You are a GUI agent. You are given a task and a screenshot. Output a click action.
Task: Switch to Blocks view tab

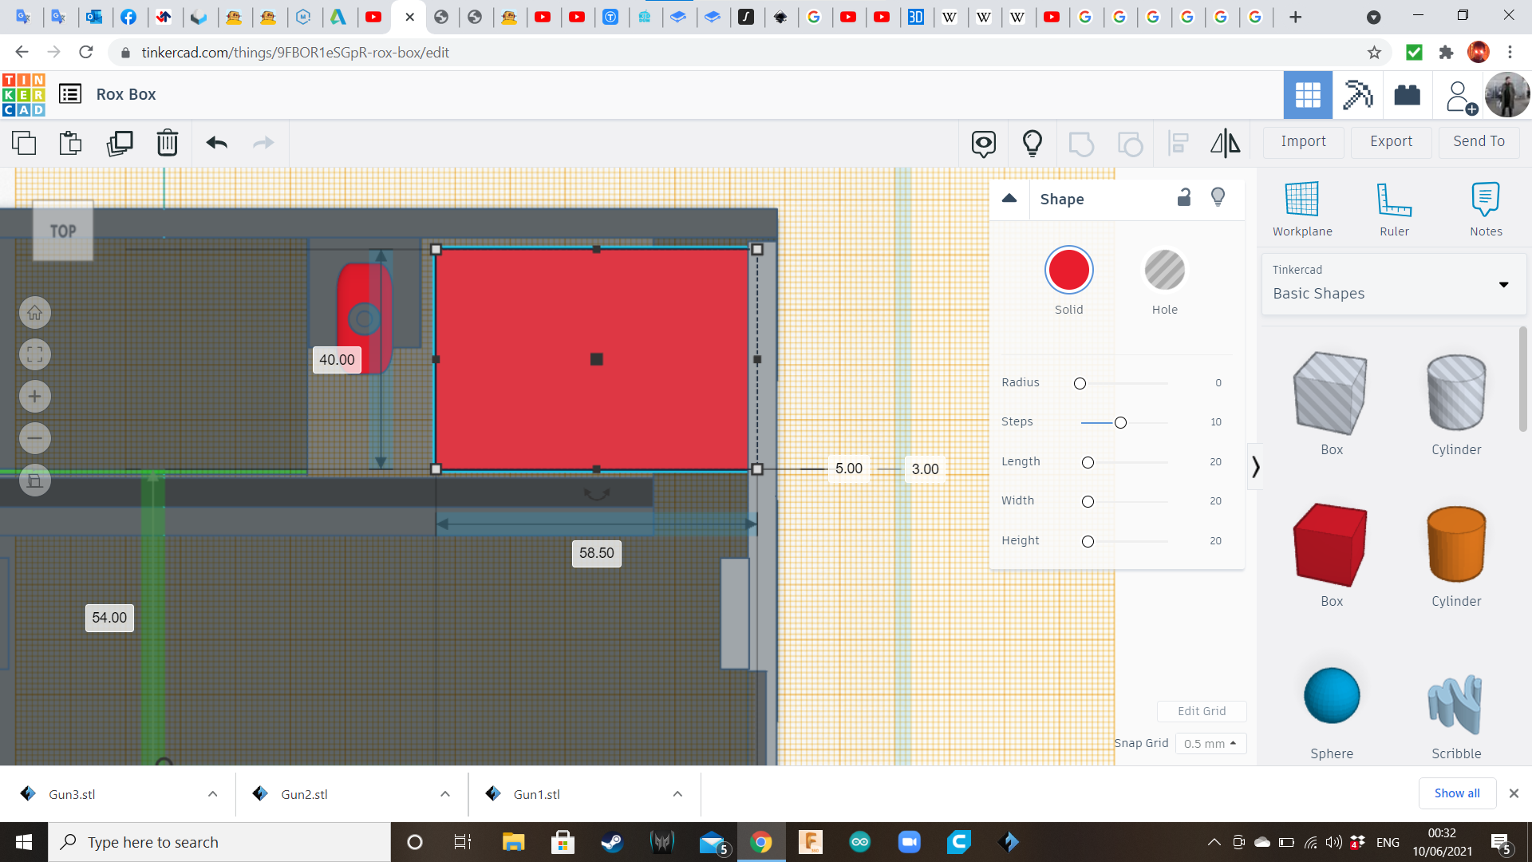(x=1357, y=95)
